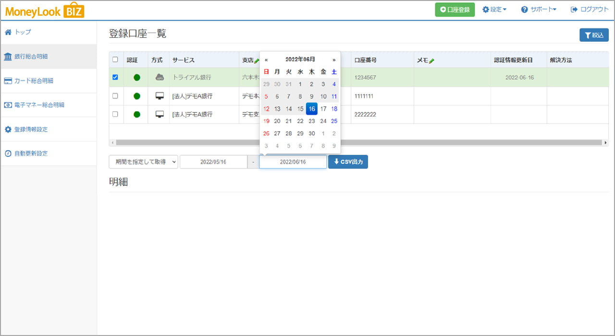Click the pencil edit icon next to メモ
Image resolution: width=615 pixels, height=336 pixels.
point(431,60)
